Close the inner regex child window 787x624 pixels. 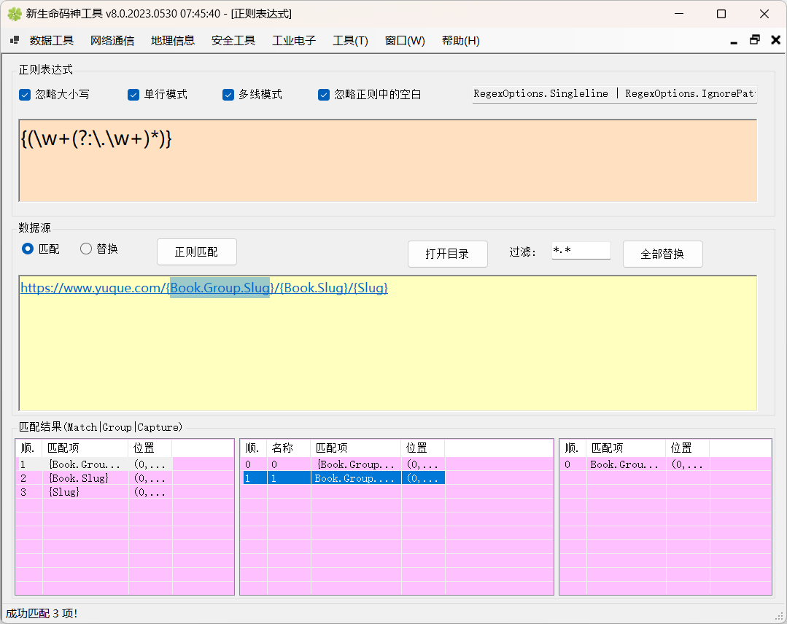coord(775,40)
